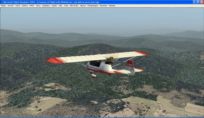Minimize the Flight Simulator window
This screenshot has width=204, height=118.
click(x=195, y=2)
